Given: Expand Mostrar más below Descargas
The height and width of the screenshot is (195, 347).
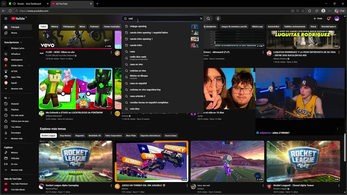Looking at the screenshot, I should [17, 138].
